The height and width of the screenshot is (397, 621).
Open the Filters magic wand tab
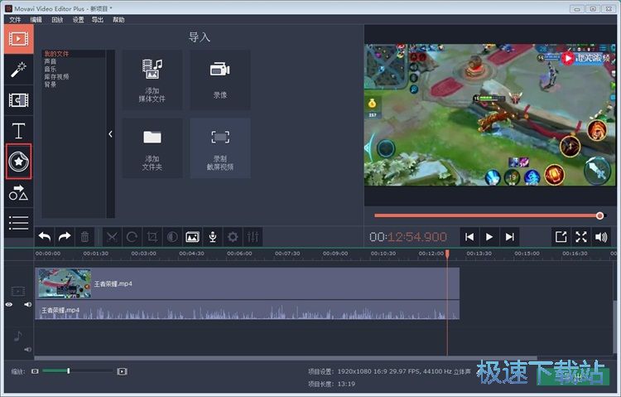pos(18,70)
